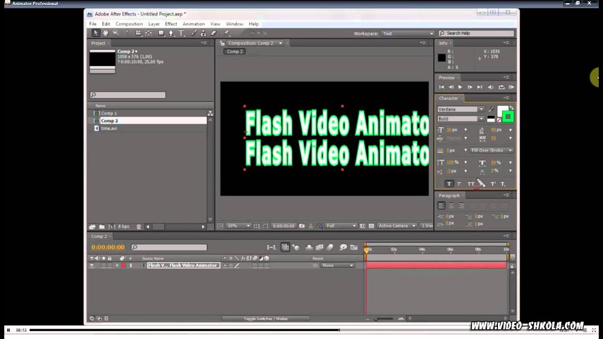Screen dimensions: 603x339
Task: Step to next frame in Preview
Action: click(470, 87)
